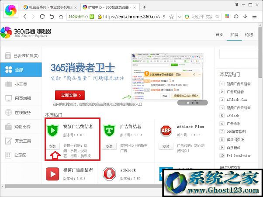
Task: Select the 开发工具 category
Action: coord(21,141)
